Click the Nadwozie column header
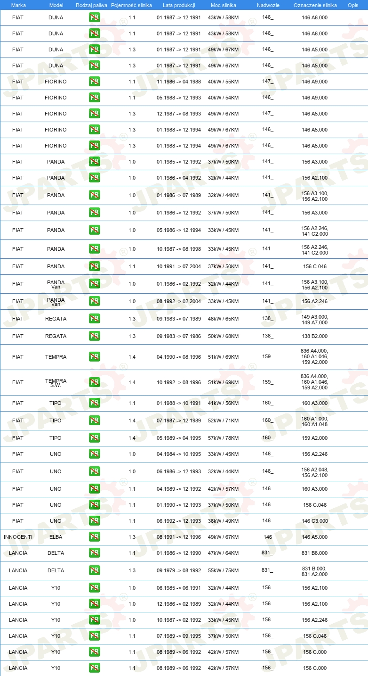Screen dimensions: 368x676 (x=268, y=5)
